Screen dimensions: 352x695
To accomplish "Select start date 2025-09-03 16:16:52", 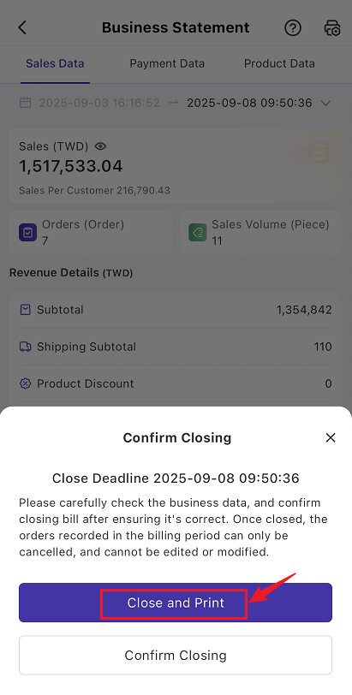I will tap(99, 104).
